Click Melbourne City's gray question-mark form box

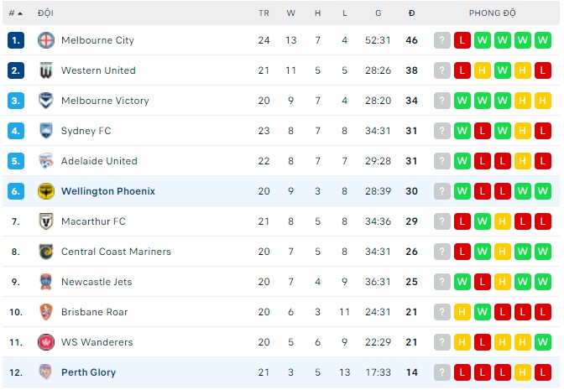[x=442, y=40]
